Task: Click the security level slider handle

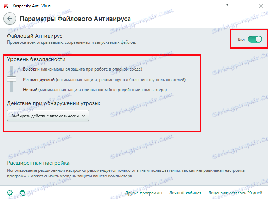Action: click(12, 79)
